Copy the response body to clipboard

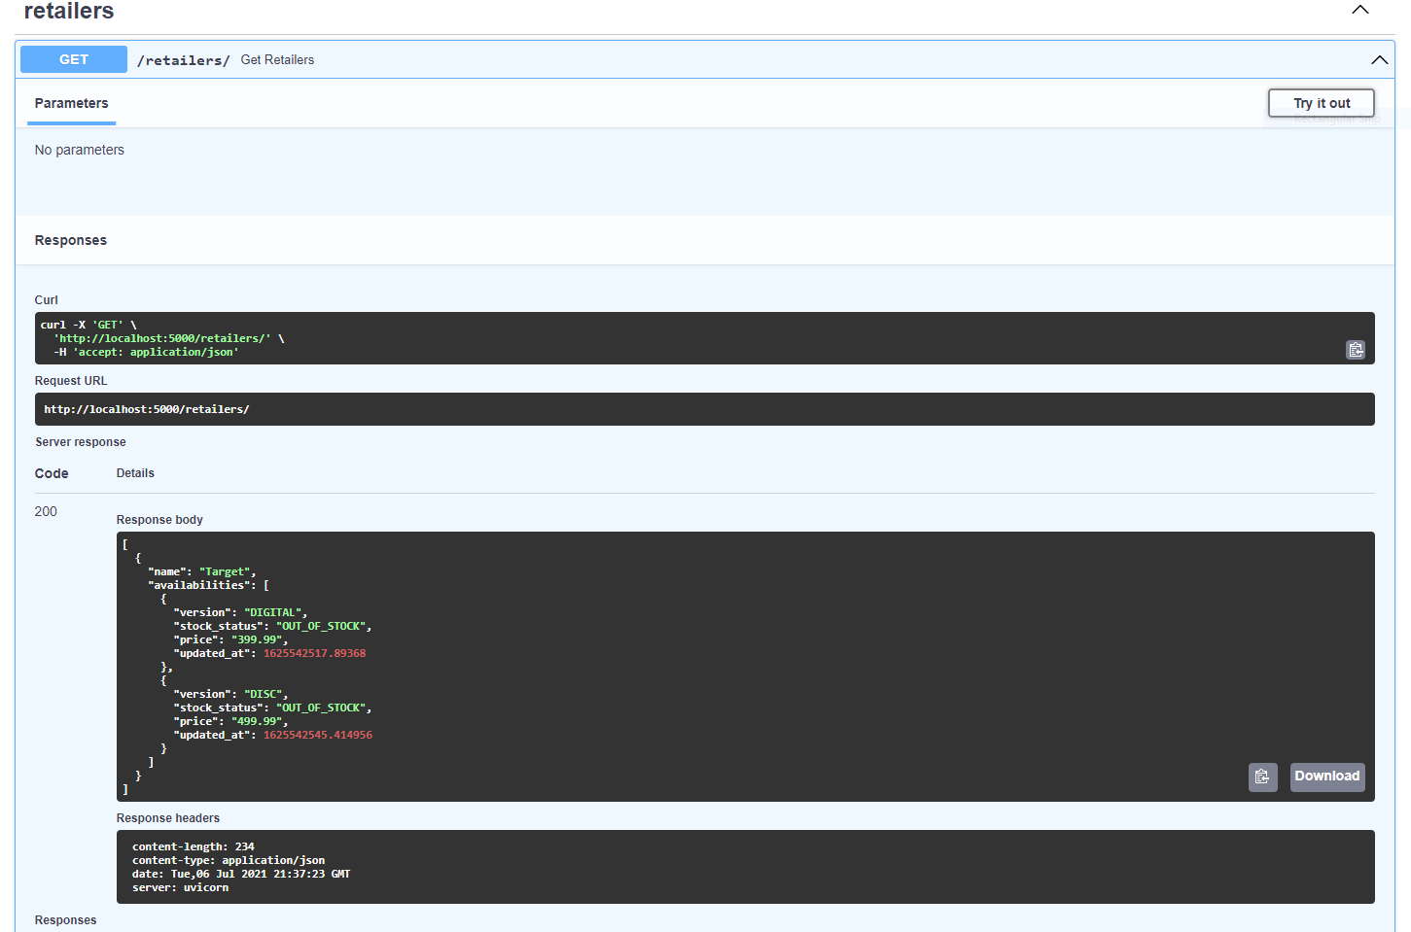(1262, 777)
